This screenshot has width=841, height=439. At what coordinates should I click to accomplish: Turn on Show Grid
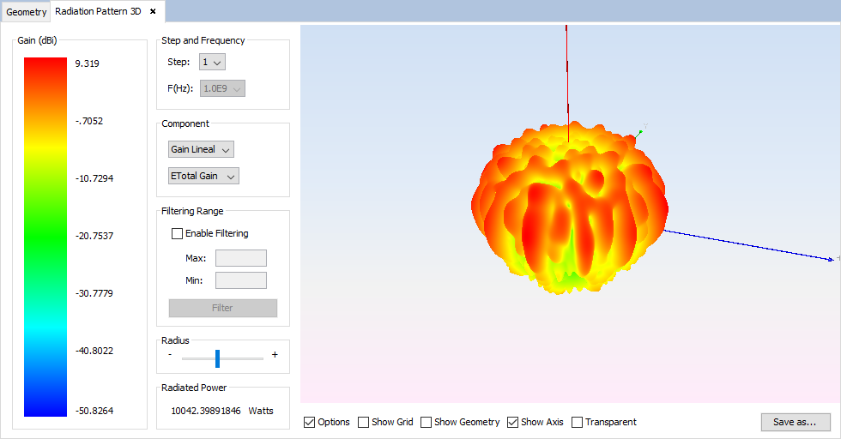coord(364,422)
